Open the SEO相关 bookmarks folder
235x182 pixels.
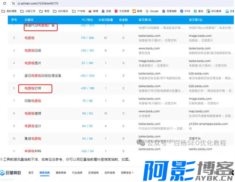(x=61, y=11)
